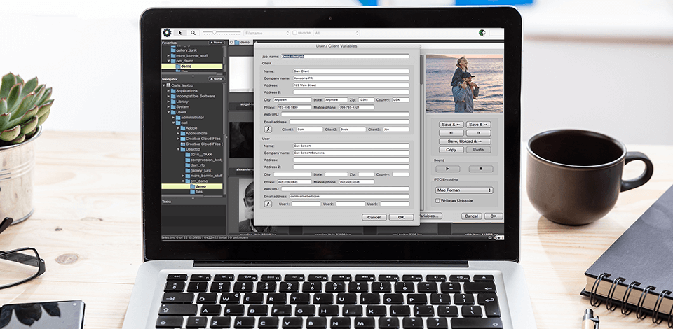Click the Client3 field containing Joe

pos(395,129)
